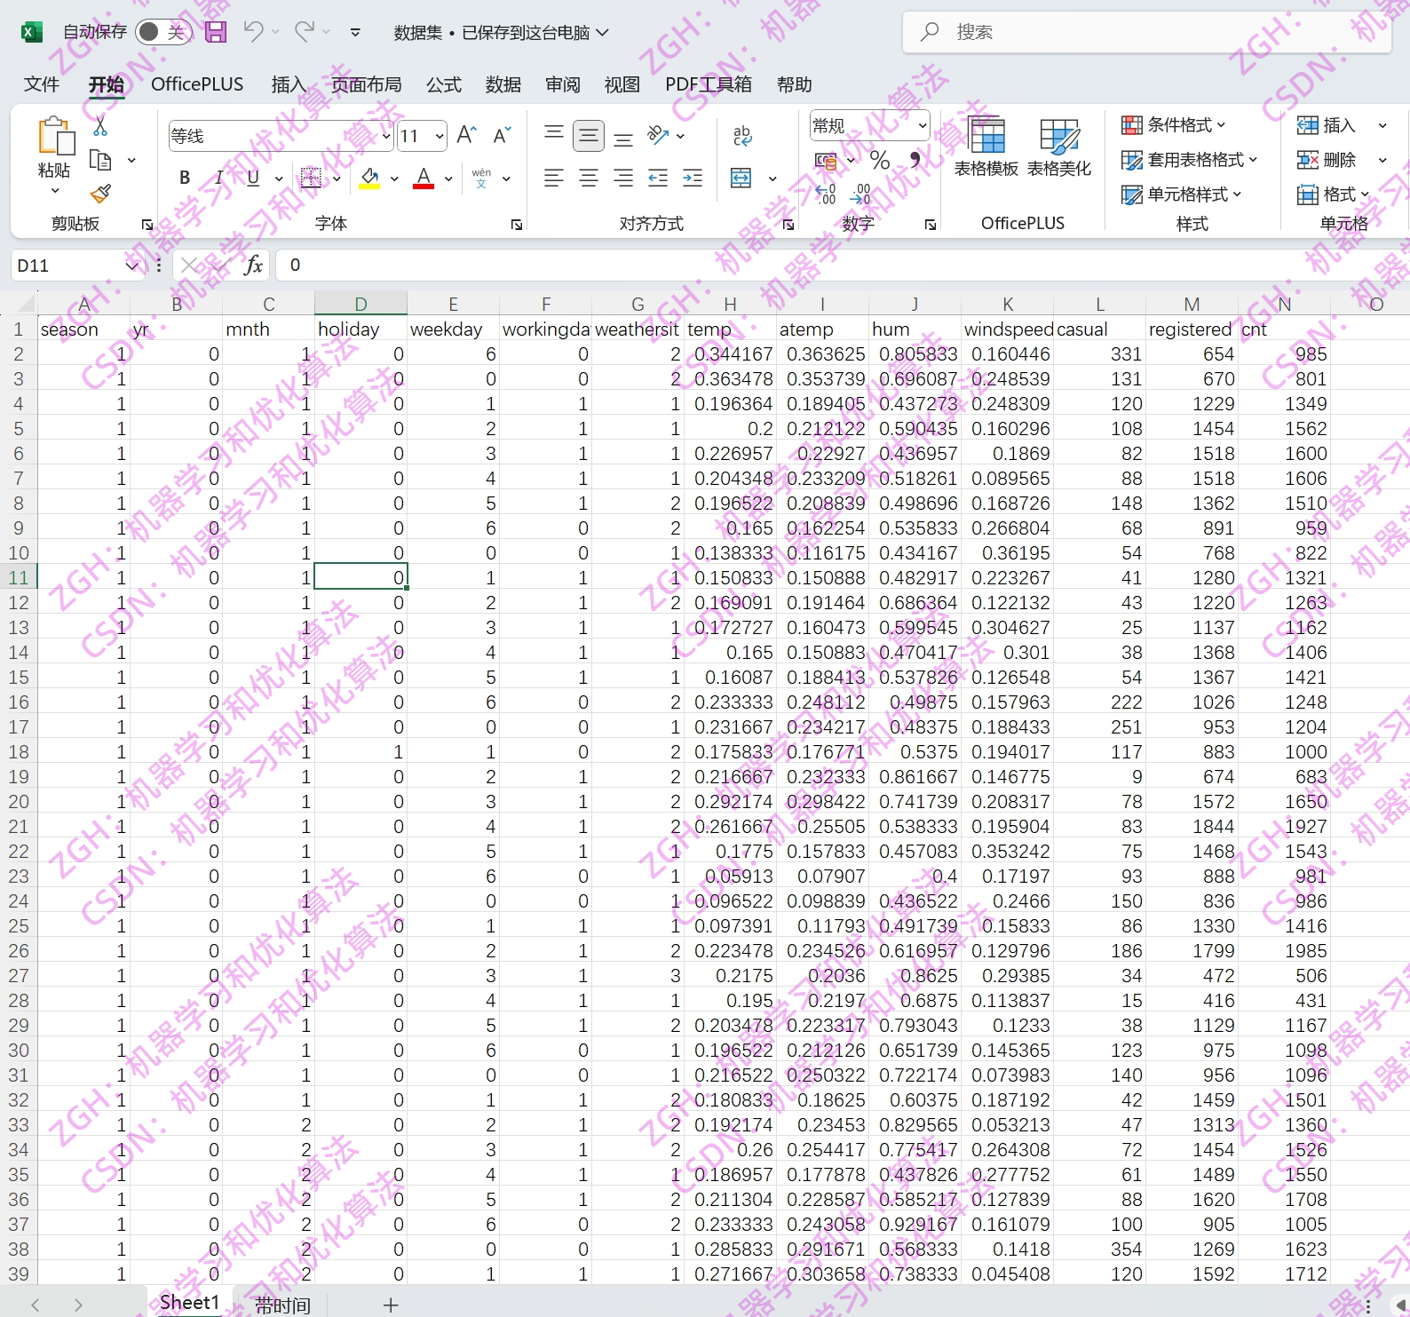Image resolution: width=1410 pixels, height=1317 pixels.
Task: Click the text Orientation icon
Action: pyautogui.click(x=659, y=135)
